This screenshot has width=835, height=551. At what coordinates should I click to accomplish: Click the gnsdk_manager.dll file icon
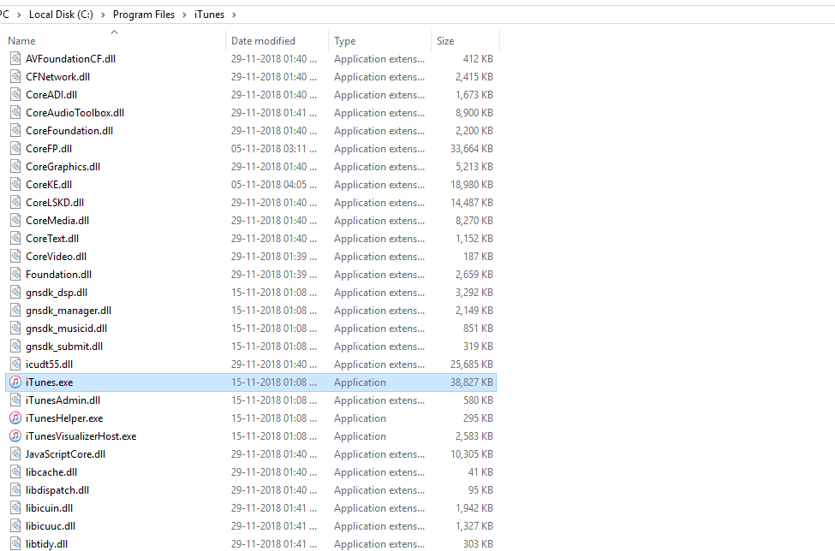click(15, 310)
